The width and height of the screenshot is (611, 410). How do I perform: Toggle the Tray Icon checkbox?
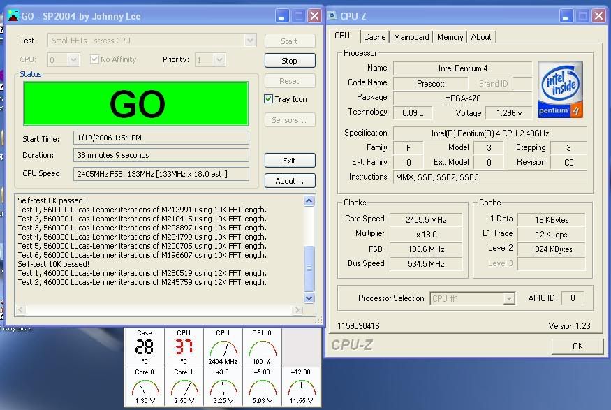(x=269, y=99)
